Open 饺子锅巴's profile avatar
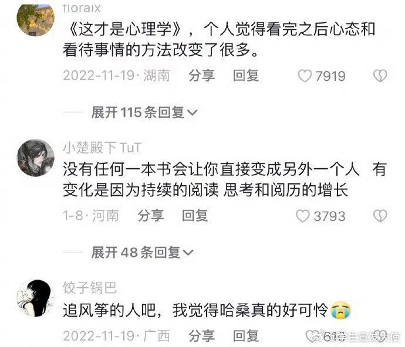The width and height of the screenshot is (405, 347). (36, 298)
